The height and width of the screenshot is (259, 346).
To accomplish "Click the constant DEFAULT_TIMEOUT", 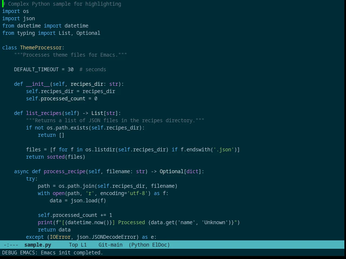I will point(36,69).
